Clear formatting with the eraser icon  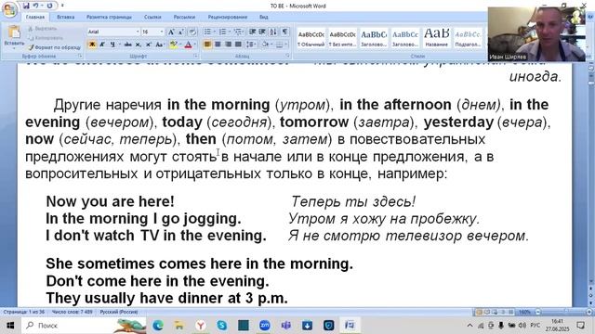[x=192, y=32]
